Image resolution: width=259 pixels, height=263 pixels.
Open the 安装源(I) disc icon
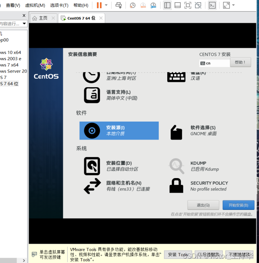[x=92, y=131]
